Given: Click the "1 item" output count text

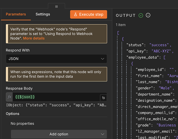Looking at the screenshot, I should pos(121,25).
